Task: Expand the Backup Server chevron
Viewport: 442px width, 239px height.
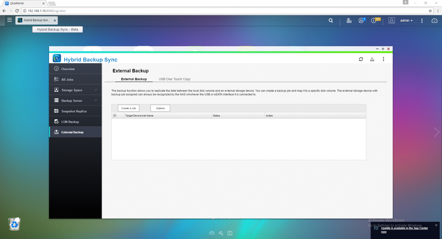Action: click(96, 100)
